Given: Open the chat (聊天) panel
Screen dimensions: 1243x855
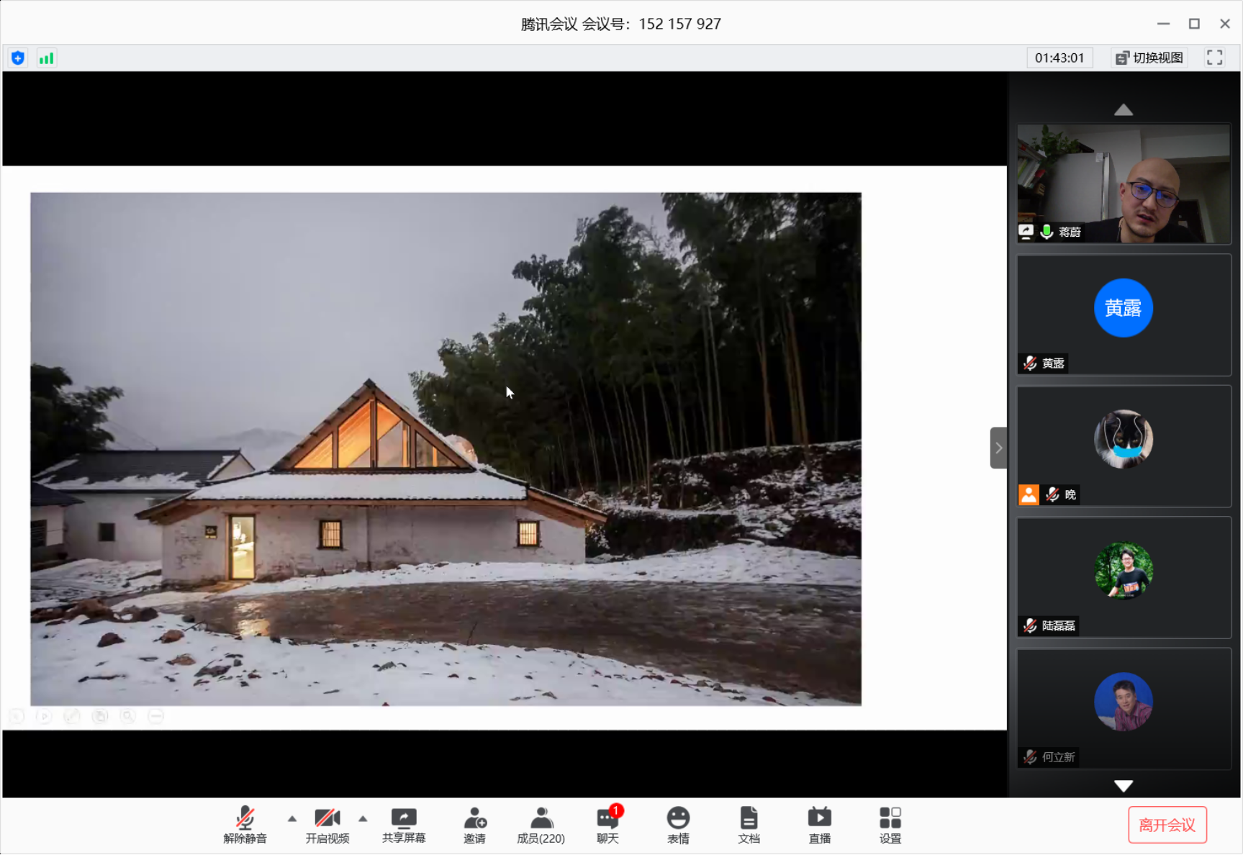Looking at the screenshot, I should coord(607,825).
